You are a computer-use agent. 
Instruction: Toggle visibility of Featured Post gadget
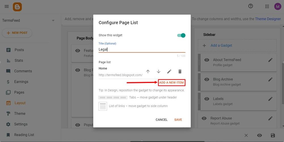(78, 51)
